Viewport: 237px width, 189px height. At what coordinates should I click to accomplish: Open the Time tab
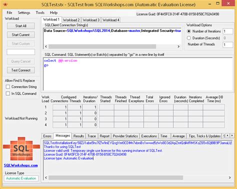[x=164, y=136]
